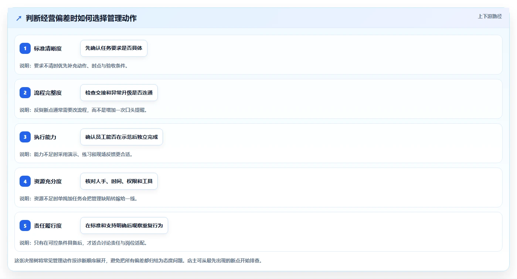
Task: Click the 流程完整度 step title
Action: point(48,93)
